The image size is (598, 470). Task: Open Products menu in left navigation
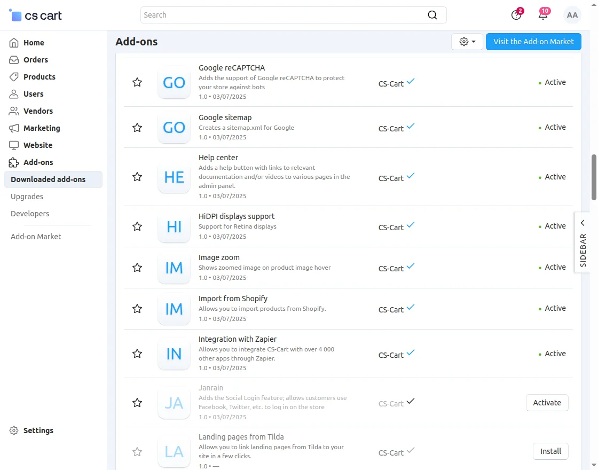click(x=39, y=77)
